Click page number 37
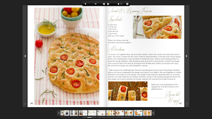This screenshot has height=119, width=212. (180, 103)
